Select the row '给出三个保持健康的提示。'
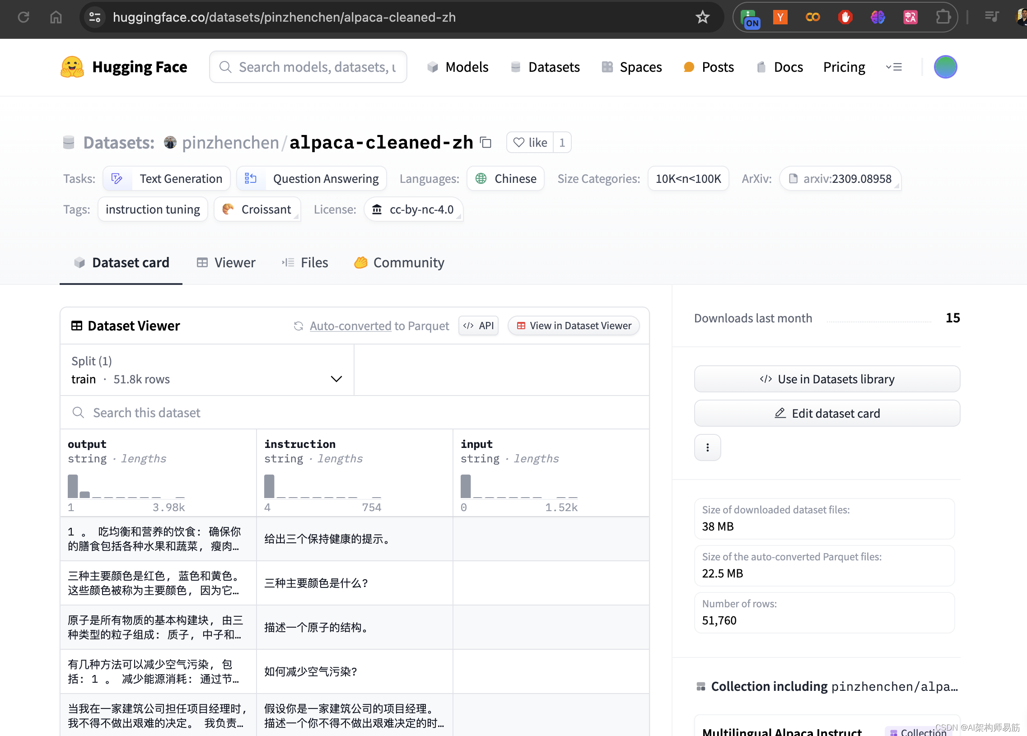Image resolution: width=1027 pixels, height=736 pixels. click(x=355, y=539)
